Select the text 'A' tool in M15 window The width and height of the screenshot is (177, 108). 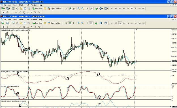(31, 27)
